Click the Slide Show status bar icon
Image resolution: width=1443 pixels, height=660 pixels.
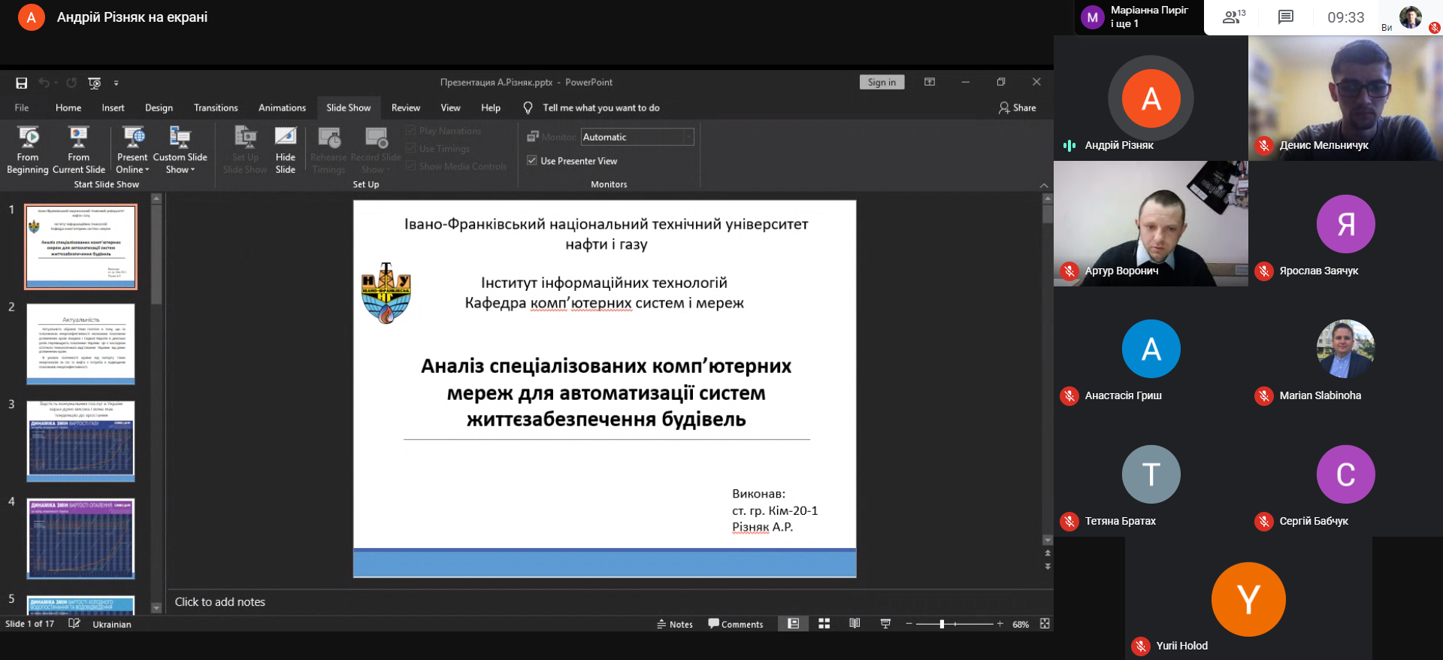click(885, 623)
